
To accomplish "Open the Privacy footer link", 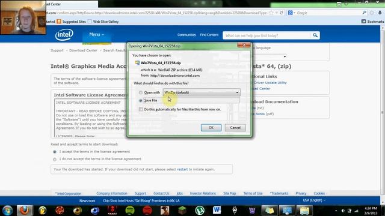I will coord(301,193).
